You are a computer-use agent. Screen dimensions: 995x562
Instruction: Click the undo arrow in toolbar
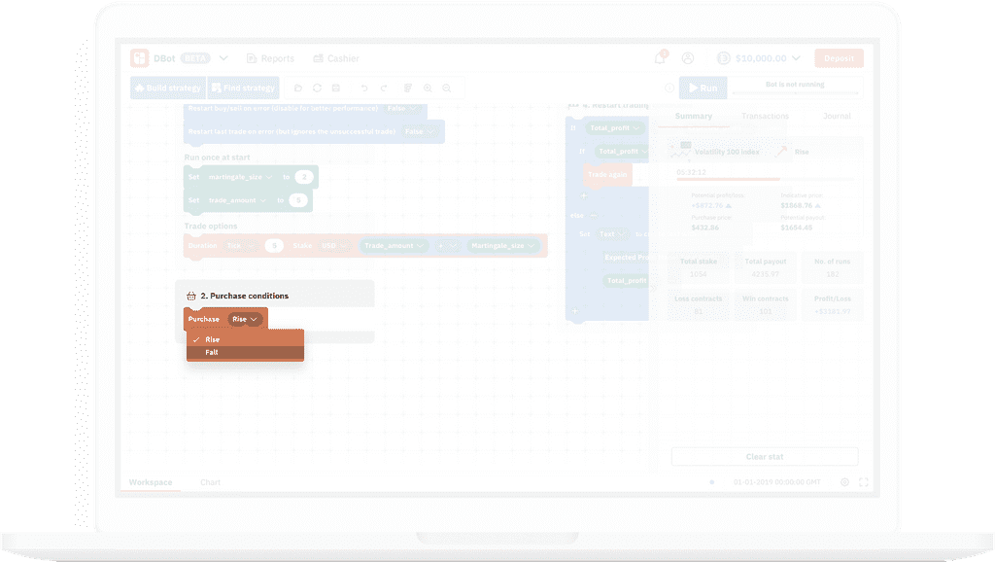(x=364, y=88)
